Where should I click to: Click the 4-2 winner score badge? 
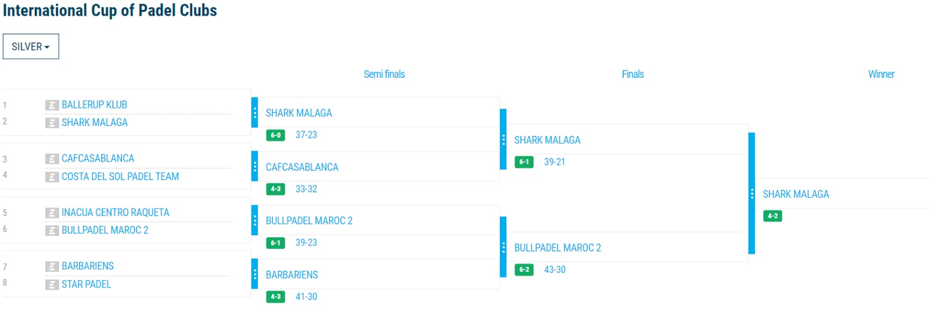click(x=773, y=216)
